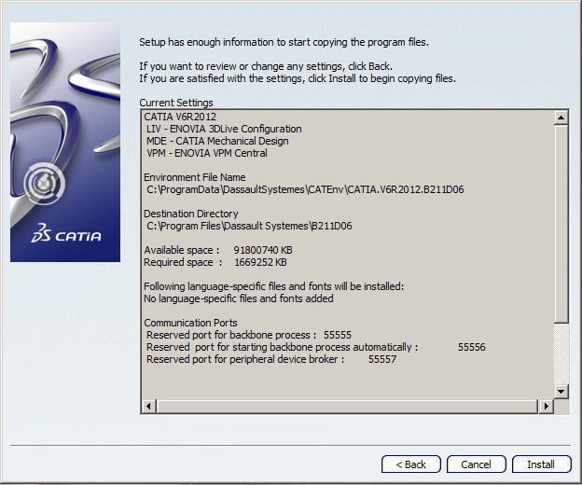Click the 'Environment File Name' heading

[195, 177]
